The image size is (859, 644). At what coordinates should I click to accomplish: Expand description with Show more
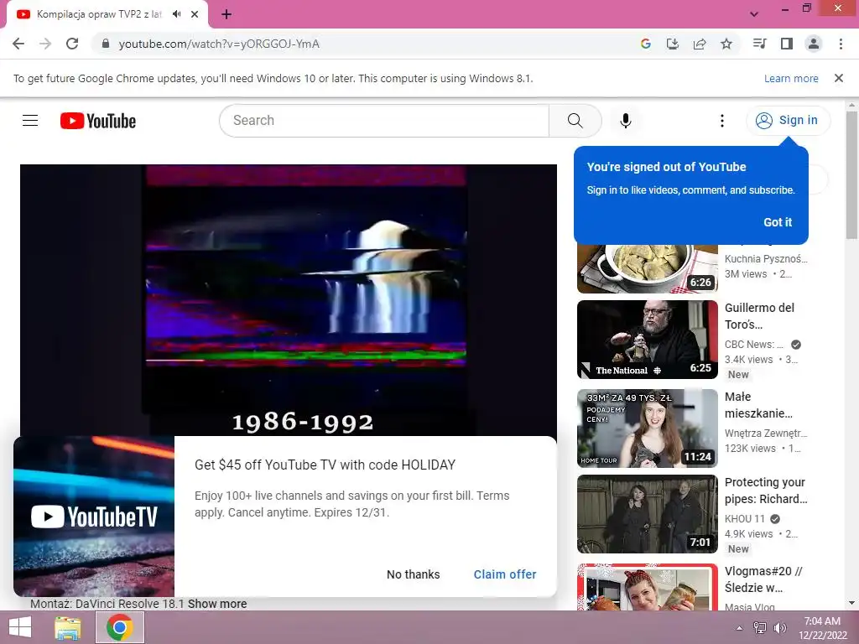coord(217,604)
